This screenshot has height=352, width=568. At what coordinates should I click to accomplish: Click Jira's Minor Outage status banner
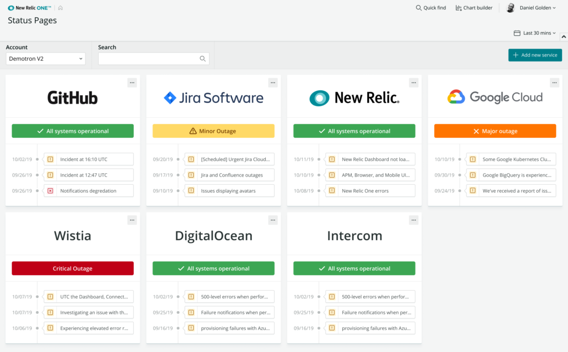click(x=214, y=131)
